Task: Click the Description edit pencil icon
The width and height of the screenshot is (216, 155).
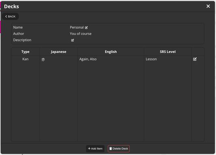Action: tap(73, 40)
